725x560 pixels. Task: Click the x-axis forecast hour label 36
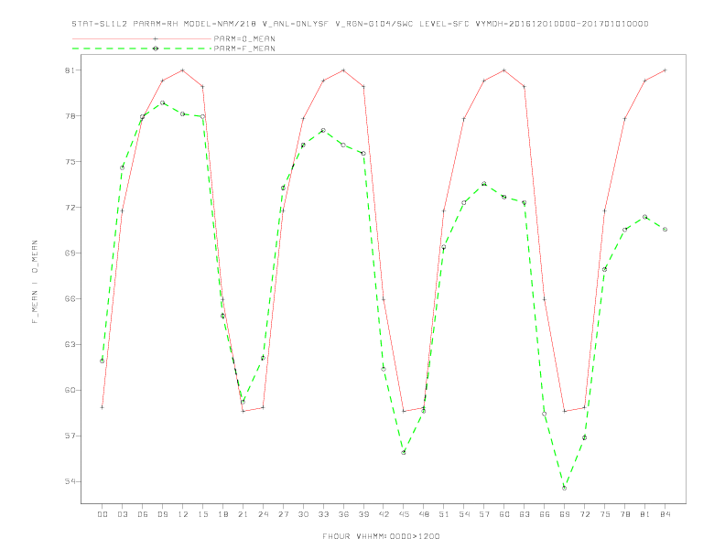[343, 514]
